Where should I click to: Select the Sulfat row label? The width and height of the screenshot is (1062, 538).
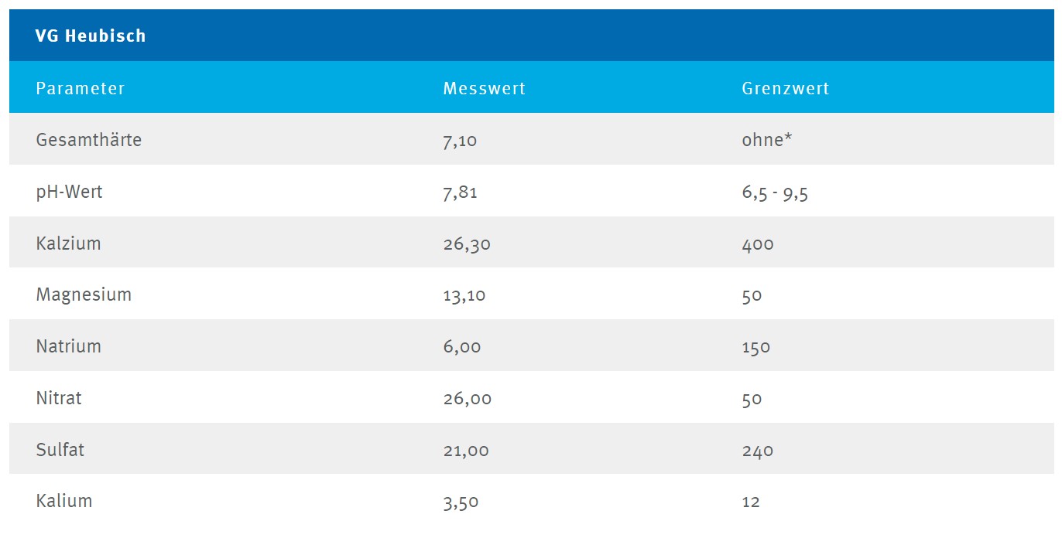[60, 449]
